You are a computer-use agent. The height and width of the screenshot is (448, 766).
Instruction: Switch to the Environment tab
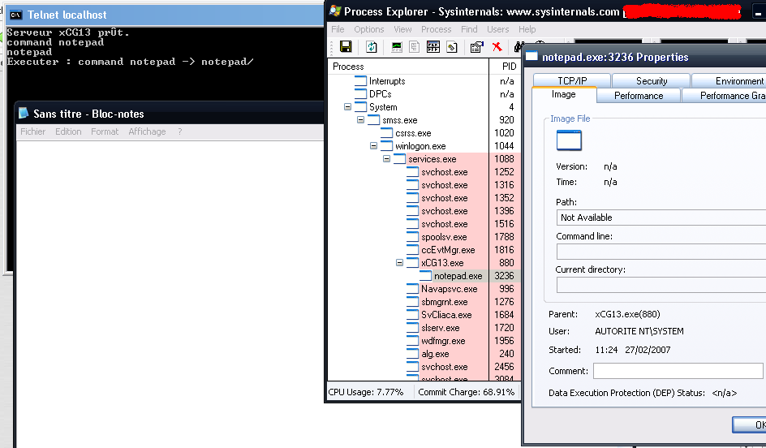coord(729,80)
